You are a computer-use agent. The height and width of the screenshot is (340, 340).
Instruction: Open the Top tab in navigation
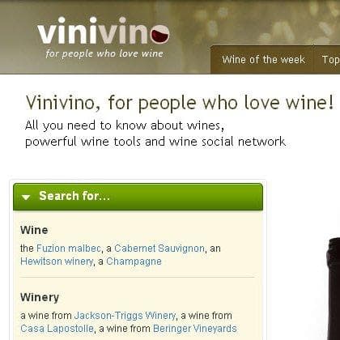[x=331, y=60]
